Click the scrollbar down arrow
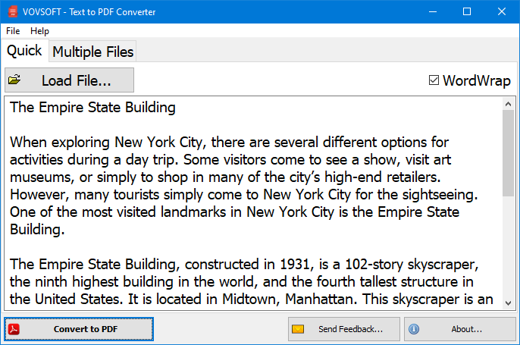520x345 pixels. pos(508,302)
